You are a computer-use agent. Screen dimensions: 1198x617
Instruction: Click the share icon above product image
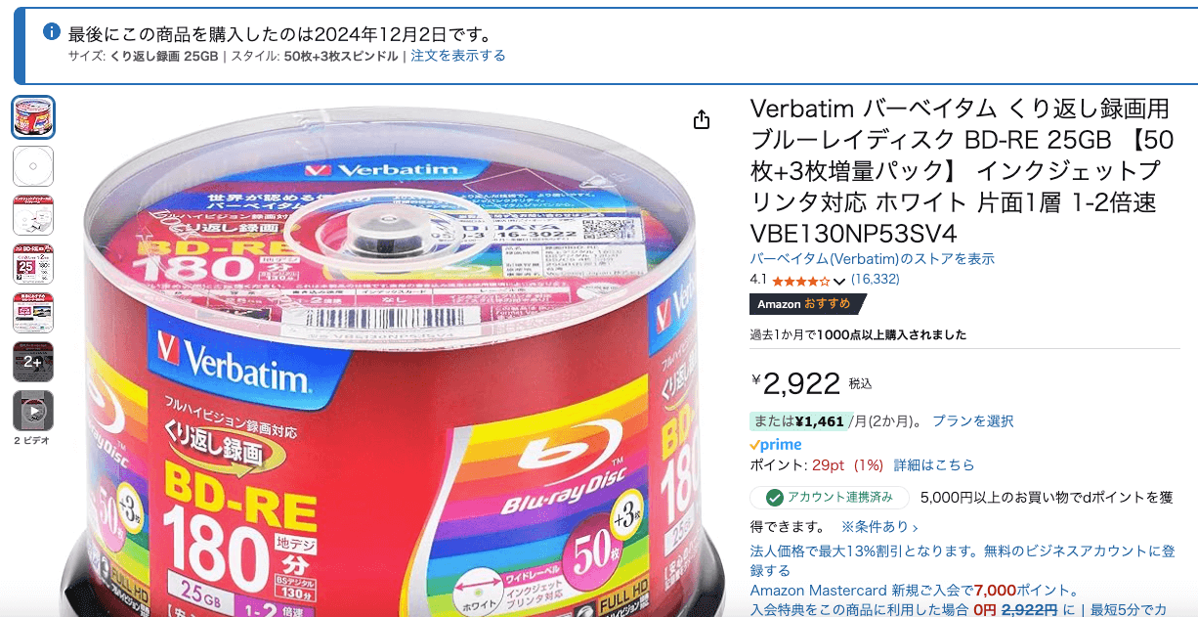702,119
